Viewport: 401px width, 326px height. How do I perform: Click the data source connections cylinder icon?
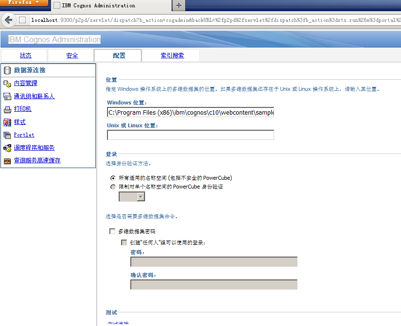coord(7,70)
